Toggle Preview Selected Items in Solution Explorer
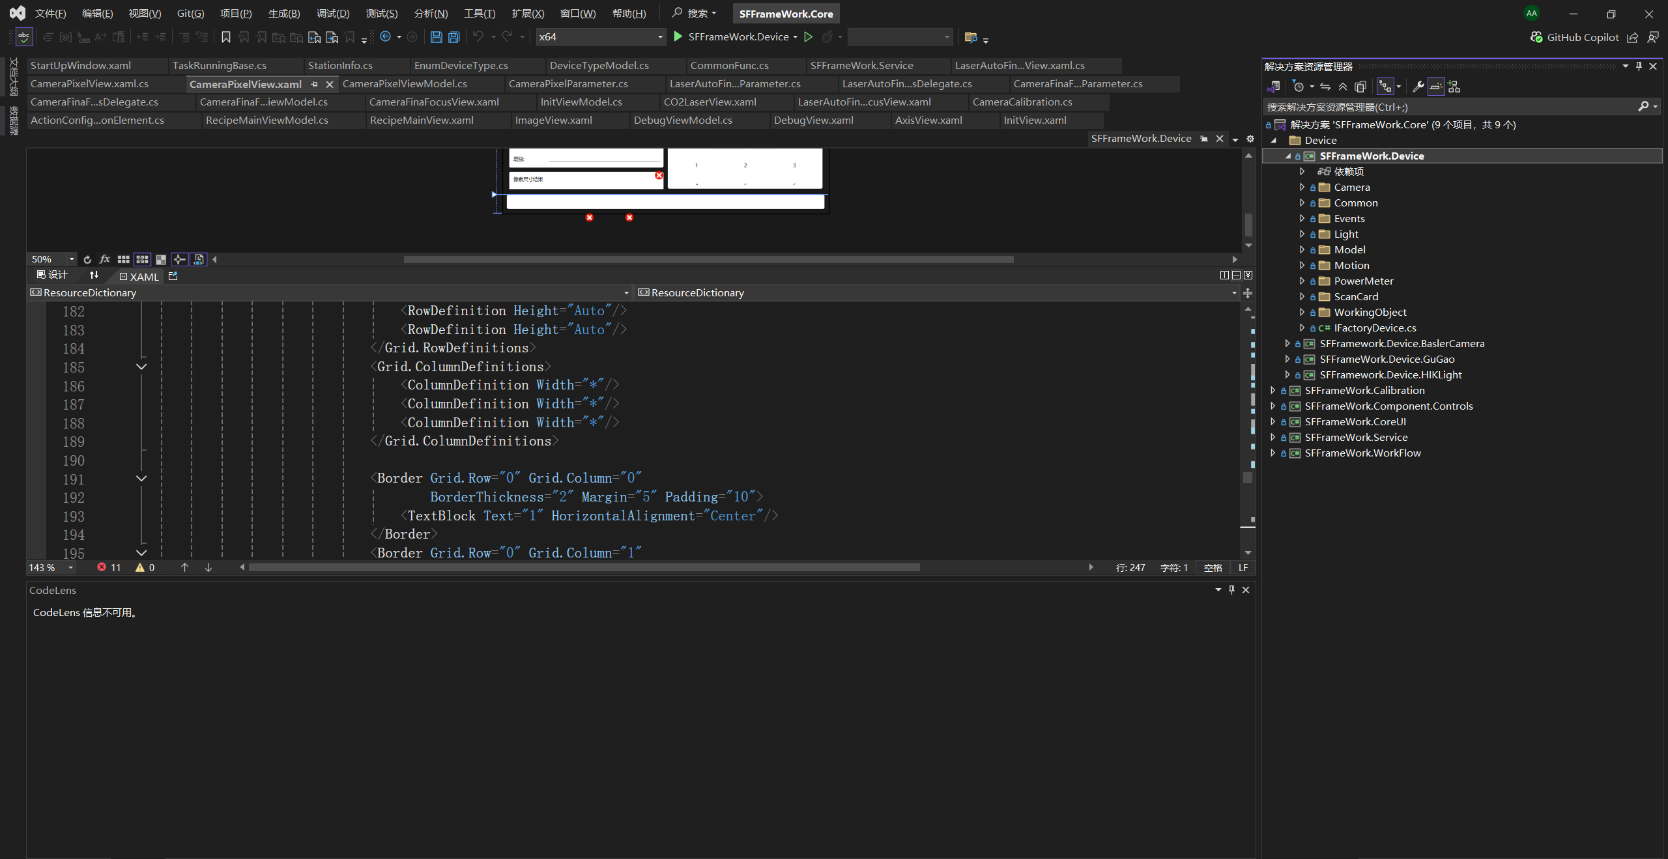 [1435, 87]
